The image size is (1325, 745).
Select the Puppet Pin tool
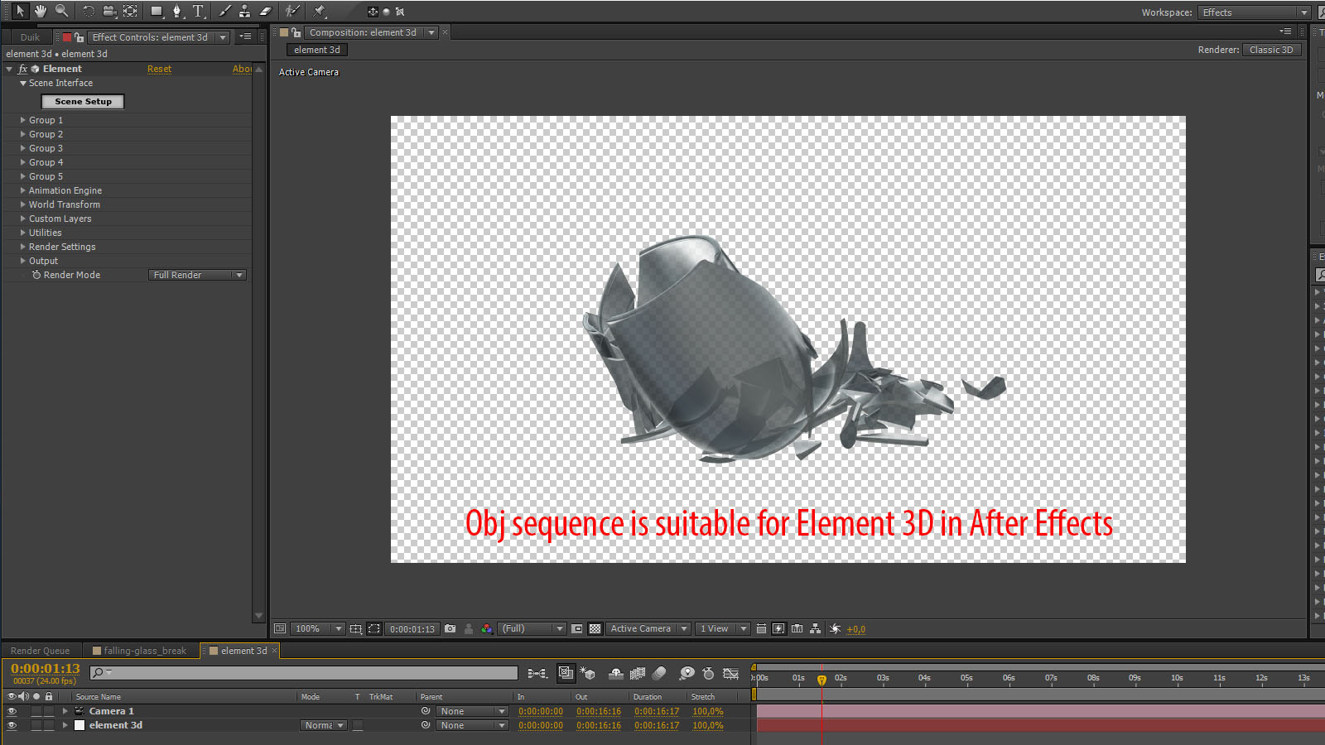[x=320, y=11]
